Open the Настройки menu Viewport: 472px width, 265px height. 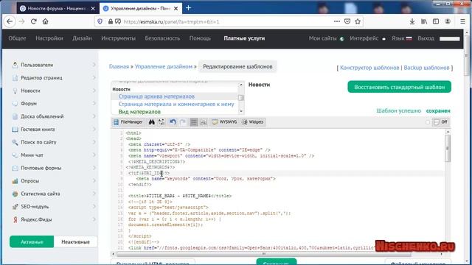coord(49,38)
